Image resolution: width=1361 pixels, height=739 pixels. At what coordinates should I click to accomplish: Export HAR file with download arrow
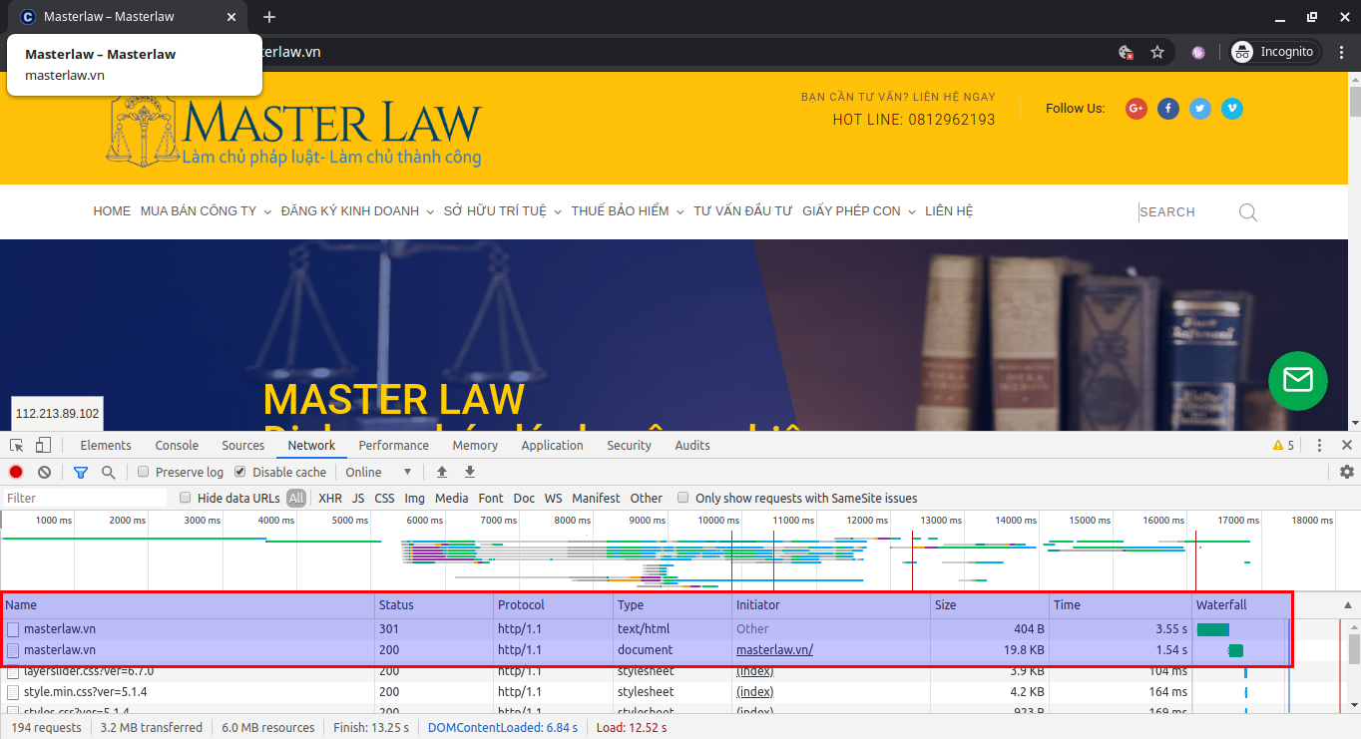click(470, 472)
